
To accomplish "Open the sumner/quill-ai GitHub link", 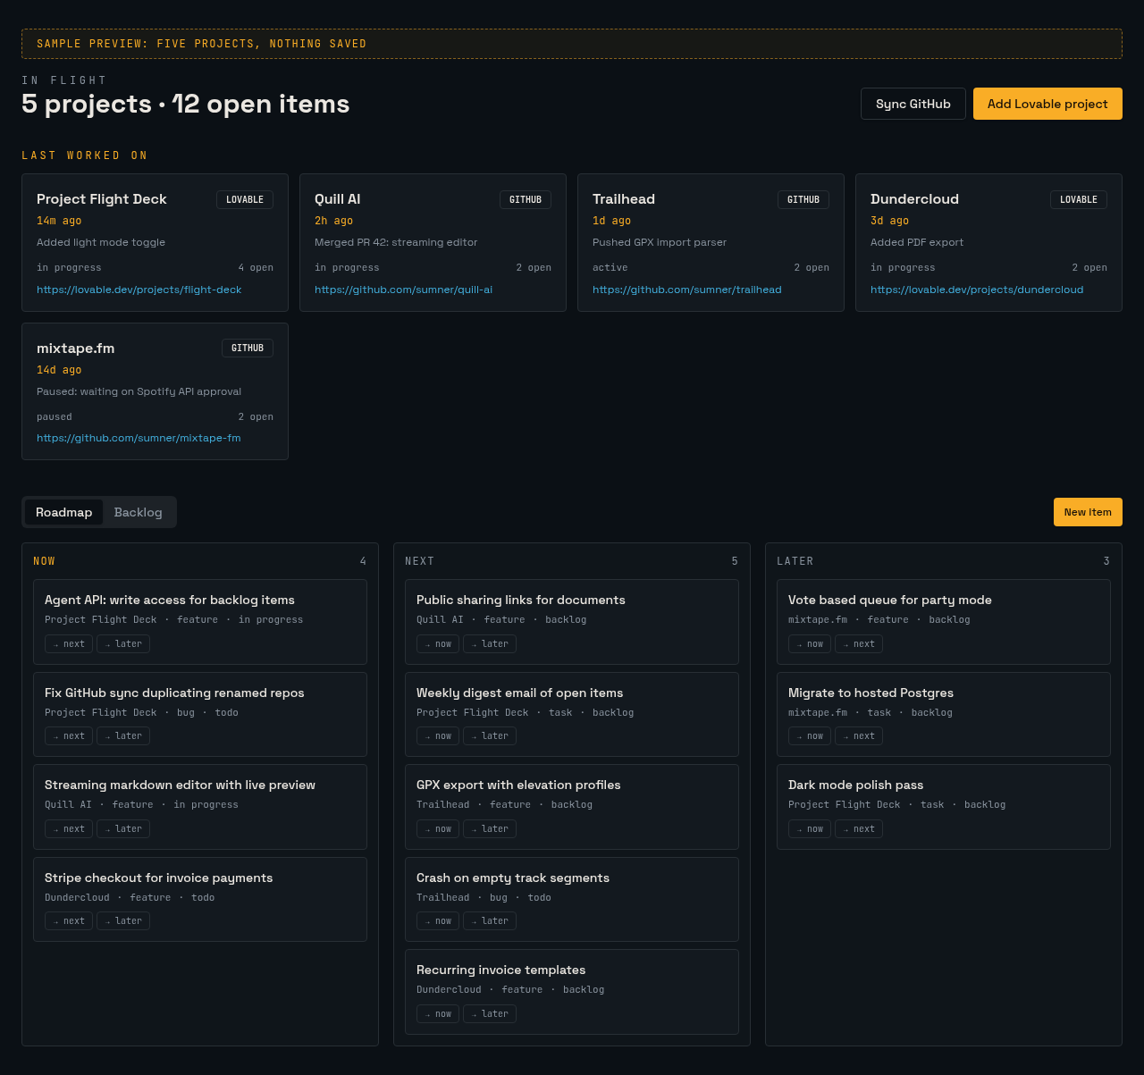I will click(x=404, y=290).
